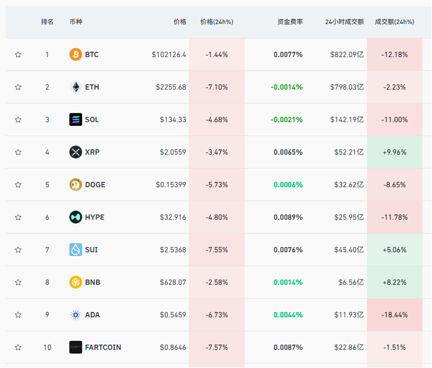Open the FARTCOIN coin name link
The width and height of the screenshot is (432, 368).
point(103,347)
